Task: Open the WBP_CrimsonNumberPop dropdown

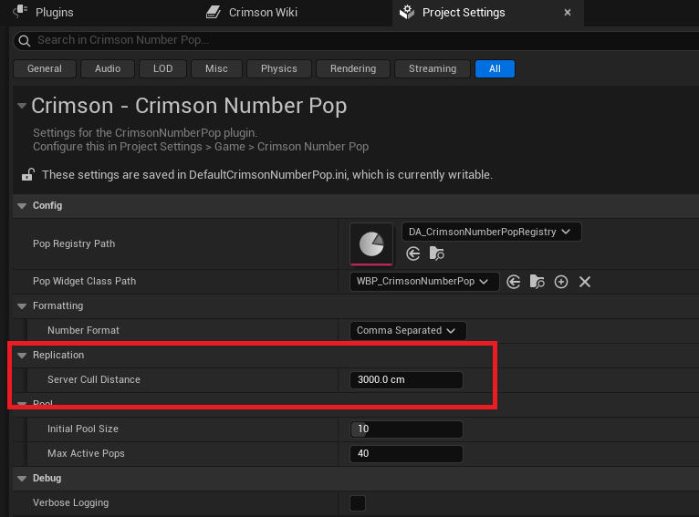Action: (x=424, y=282)
